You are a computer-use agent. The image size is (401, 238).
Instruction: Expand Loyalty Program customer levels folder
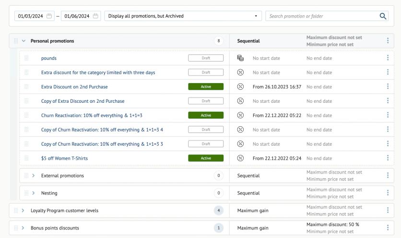tap(23, 210)
